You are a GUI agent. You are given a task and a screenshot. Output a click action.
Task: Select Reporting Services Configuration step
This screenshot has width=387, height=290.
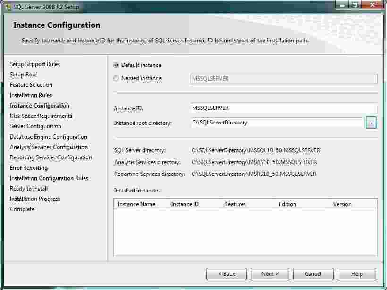pos(51,157)
